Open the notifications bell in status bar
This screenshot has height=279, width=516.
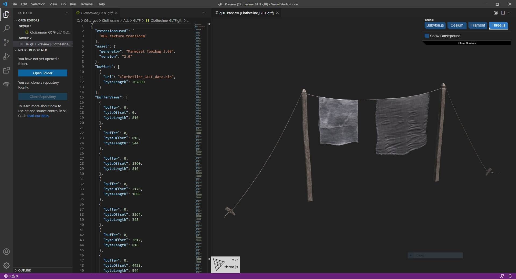point(510,276)
